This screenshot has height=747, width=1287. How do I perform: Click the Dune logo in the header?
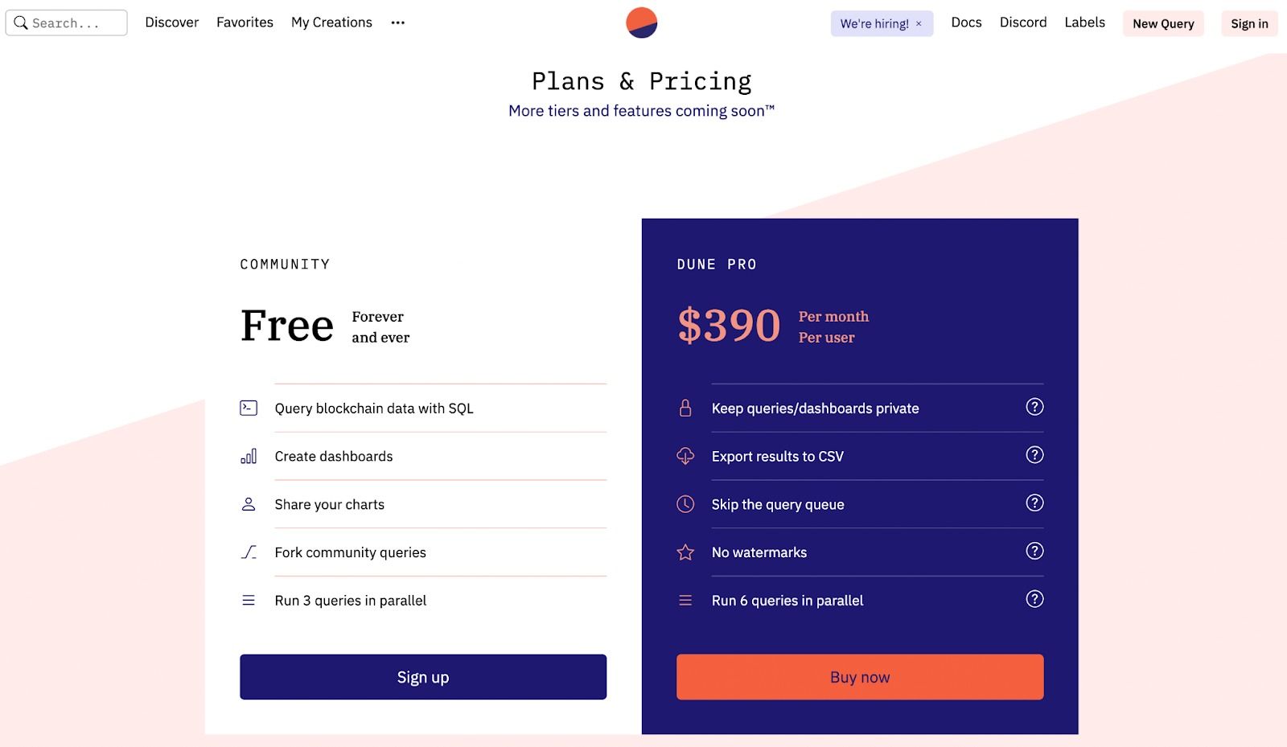pyautogui.click(x=641, y=23)
